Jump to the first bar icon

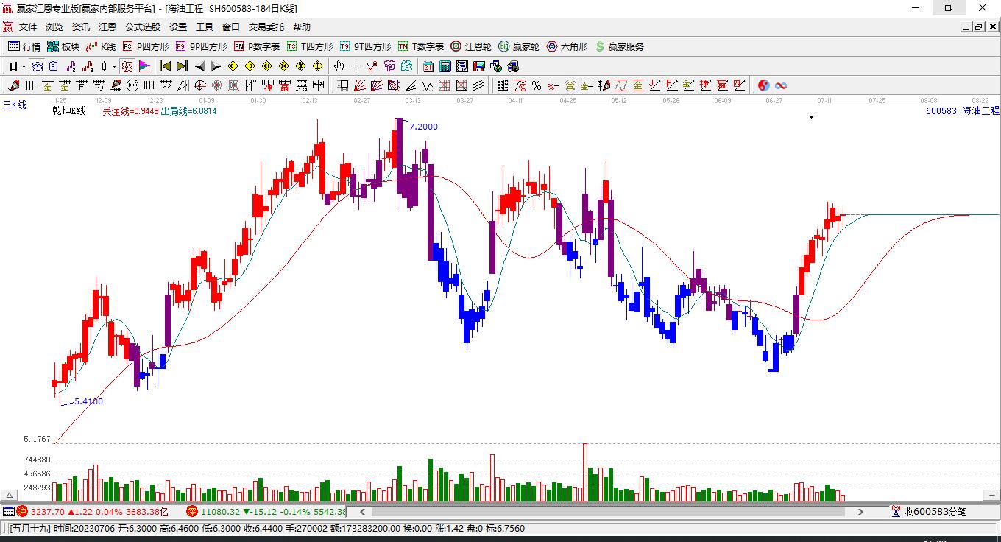pos(166,66)
